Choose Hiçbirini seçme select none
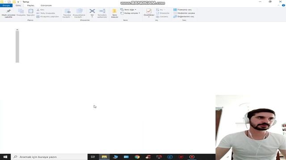The image size is (286, 160). pos(184,13)
